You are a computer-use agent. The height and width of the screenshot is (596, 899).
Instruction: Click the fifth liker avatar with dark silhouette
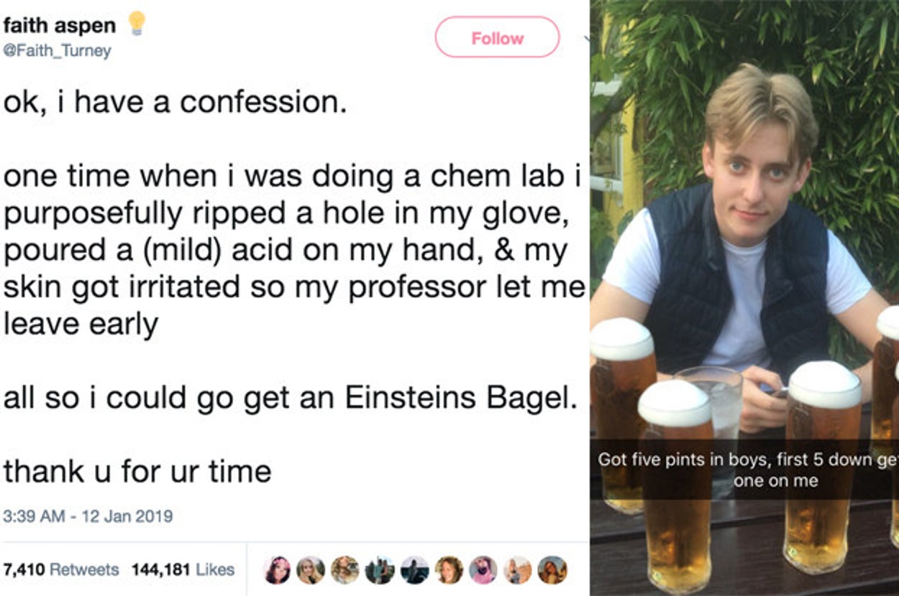(x=414, y=569)
